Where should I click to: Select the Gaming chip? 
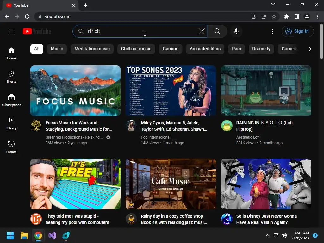tap(171, 49)
